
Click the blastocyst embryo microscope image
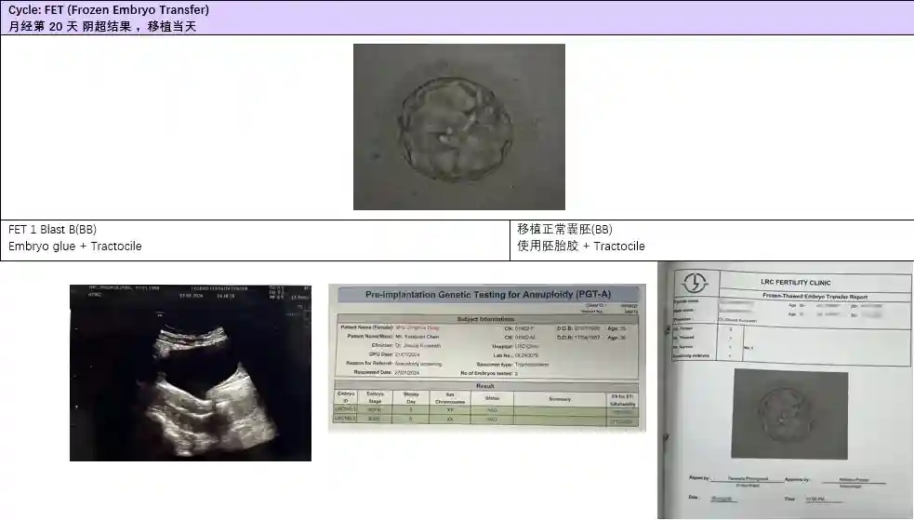458,127
